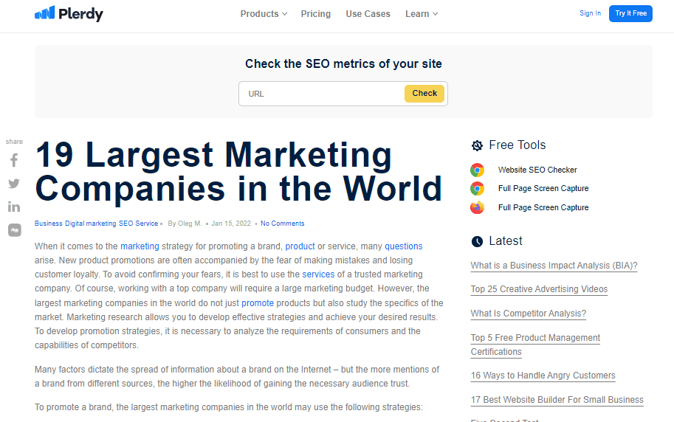Open the Business category link
Image resolution: width=674 pixels, height=422 pixels.
[x=49, y=224]
